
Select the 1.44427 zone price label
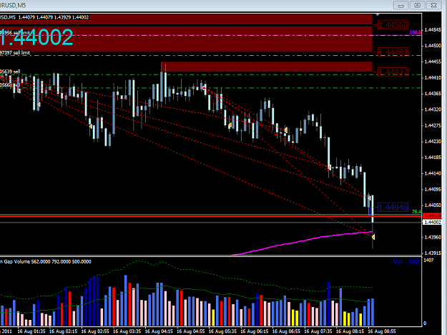[x=393, y=72]
